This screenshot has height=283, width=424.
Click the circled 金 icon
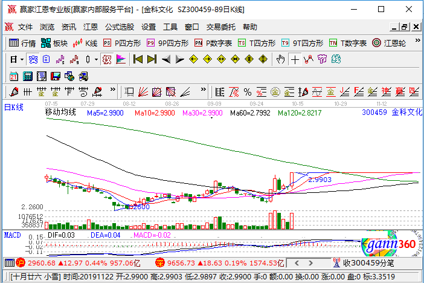pyautogui.click(x=275, y=92)
